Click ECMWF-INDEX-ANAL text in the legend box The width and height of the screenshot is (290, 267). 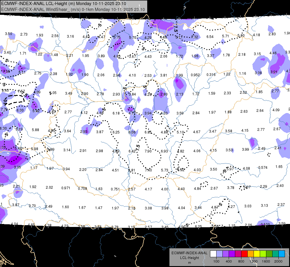190,253
